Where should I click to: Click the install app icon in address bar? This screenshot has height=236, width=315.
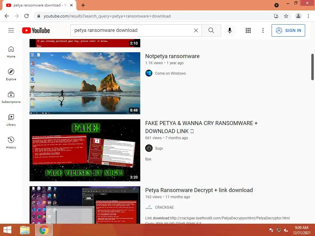point(276,16)
